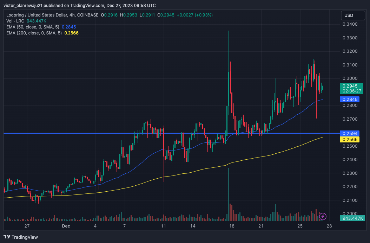
Task: Click the 0.2300 price axis label
Action: 350,173
